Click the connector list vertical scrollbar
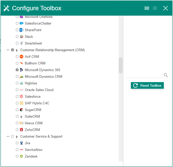173x167 pixels. 121,65
